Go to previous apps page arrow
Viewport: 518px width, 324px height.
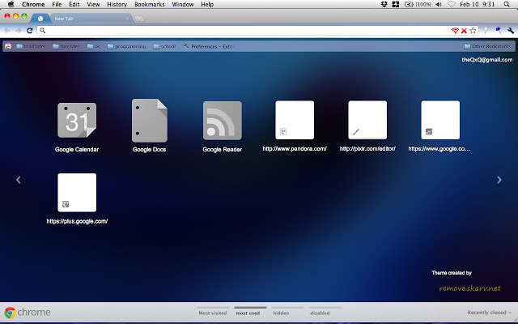pos(18,180)
